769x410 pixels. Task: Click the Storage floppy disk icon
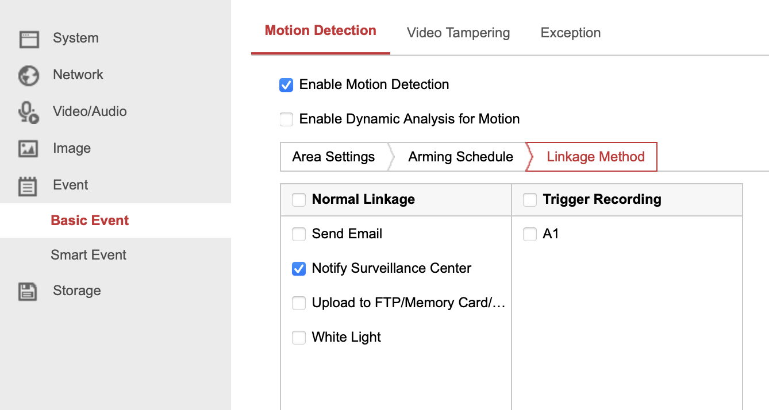(28, 291)
